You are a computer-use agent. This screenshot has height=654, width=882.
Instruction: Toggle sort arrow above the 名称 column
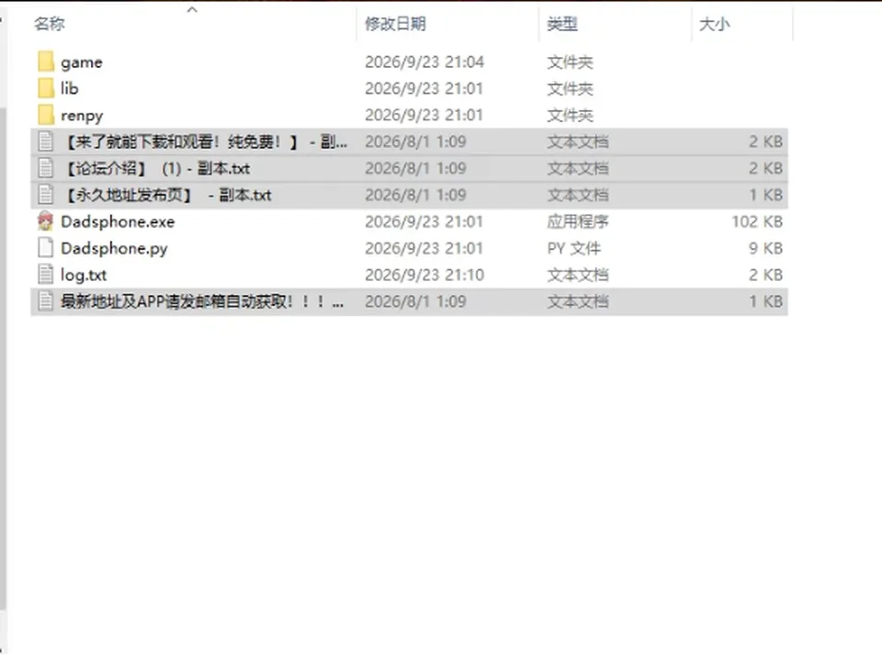pyautogui.click(x=192, y=9)
